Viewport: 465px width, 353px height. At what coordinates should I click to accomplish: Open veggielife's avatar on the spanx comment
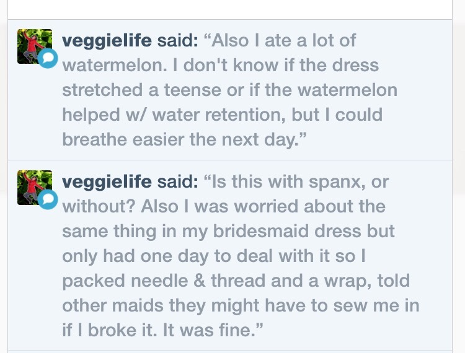tap(32, 185)
